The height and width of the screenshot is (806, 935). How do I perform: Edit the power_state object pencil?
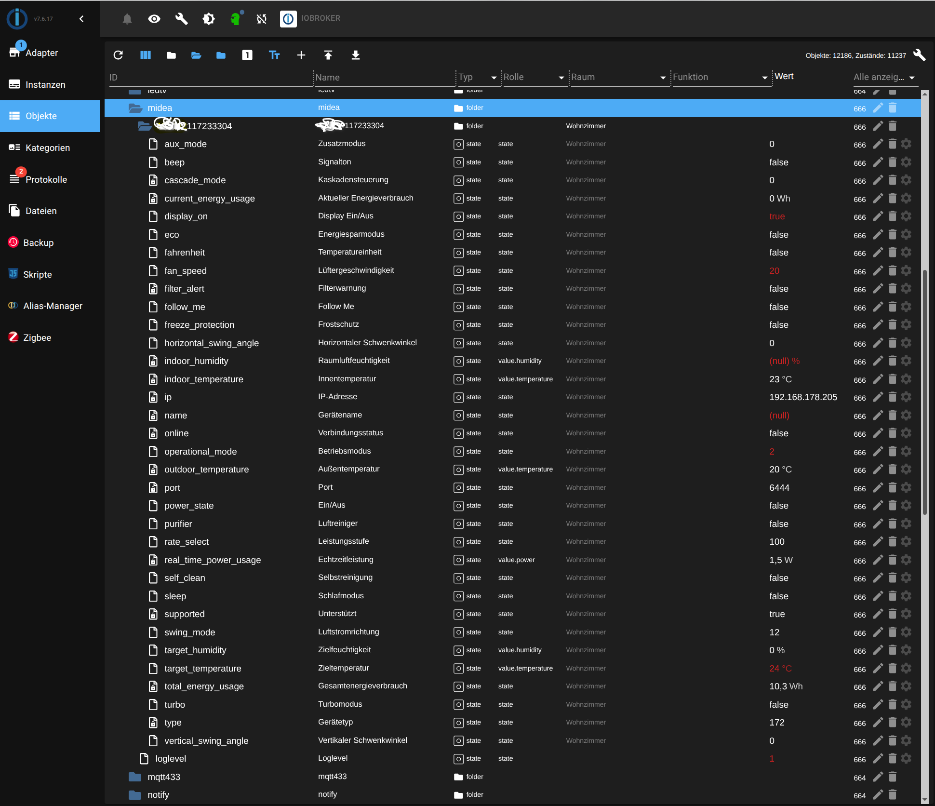pyautogui.click(x=878, y=505)
